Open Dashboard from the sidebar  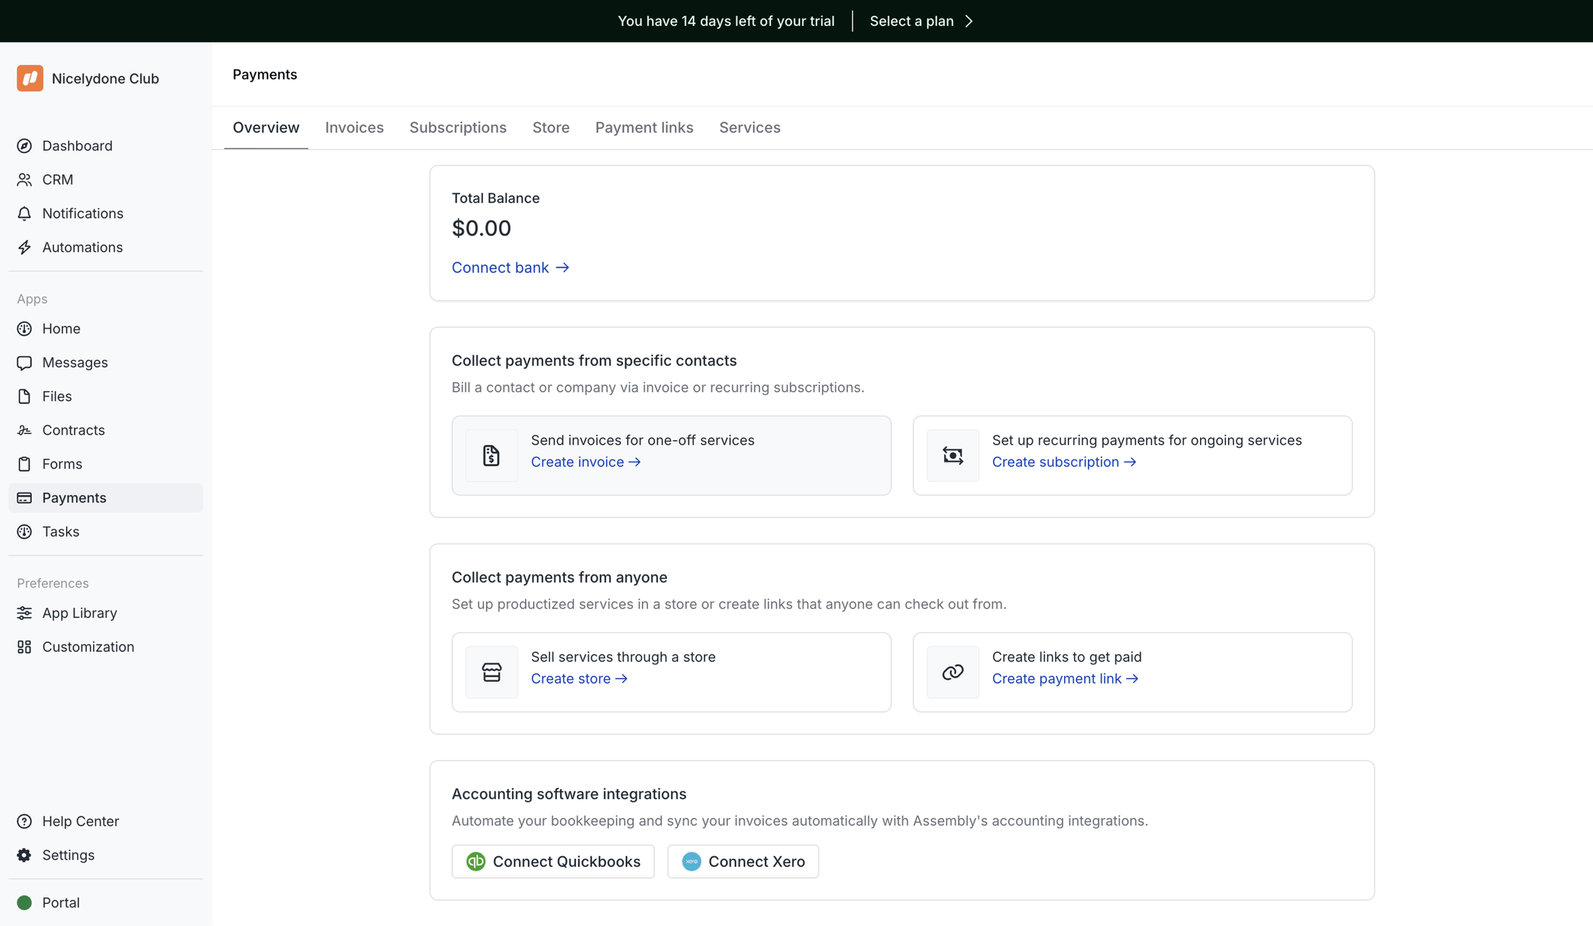coord(78,146)
